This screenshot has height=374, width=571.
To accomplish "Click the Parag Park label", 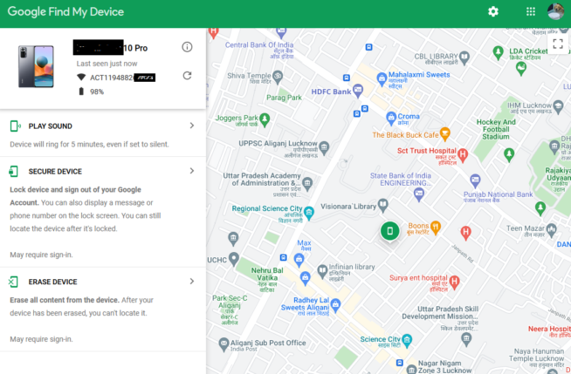I will tap(284, 98).
